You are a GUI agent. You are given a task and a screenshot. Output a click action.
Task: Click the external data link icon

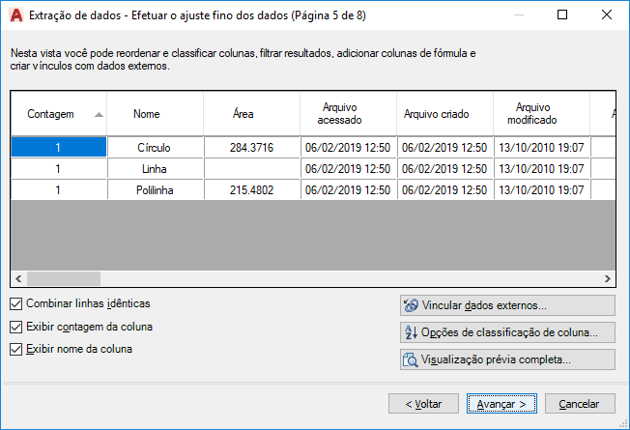point(412,305)
